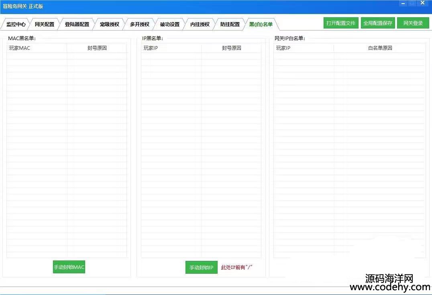This screenshot has height=295, width=432.
Task: Save settings with the 全局配置保存 button
Action: (x=377, y=23)
